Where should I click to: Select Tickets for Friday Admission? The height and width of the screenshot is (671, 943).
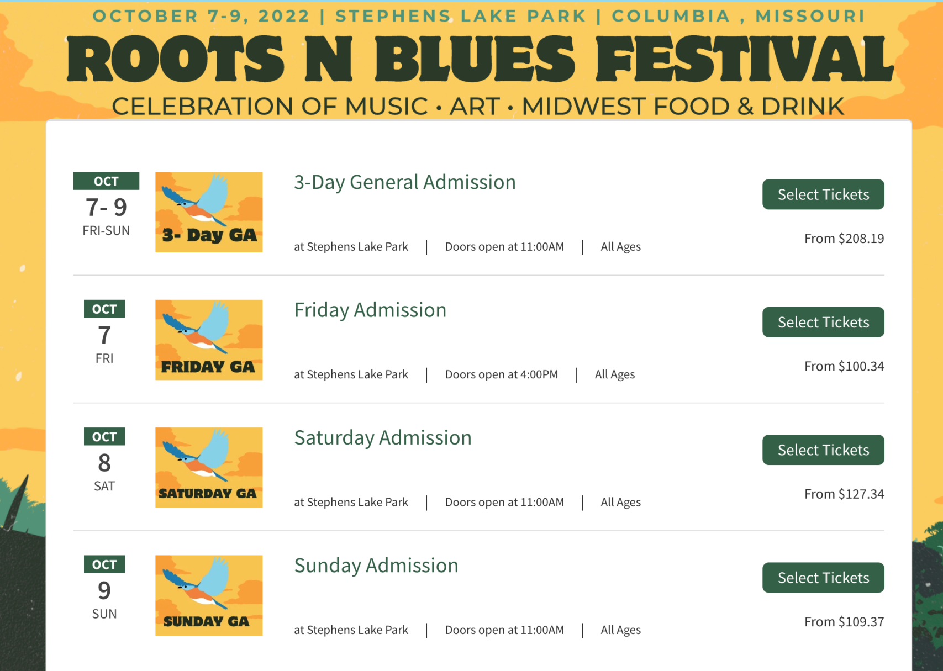click(823, 322)
